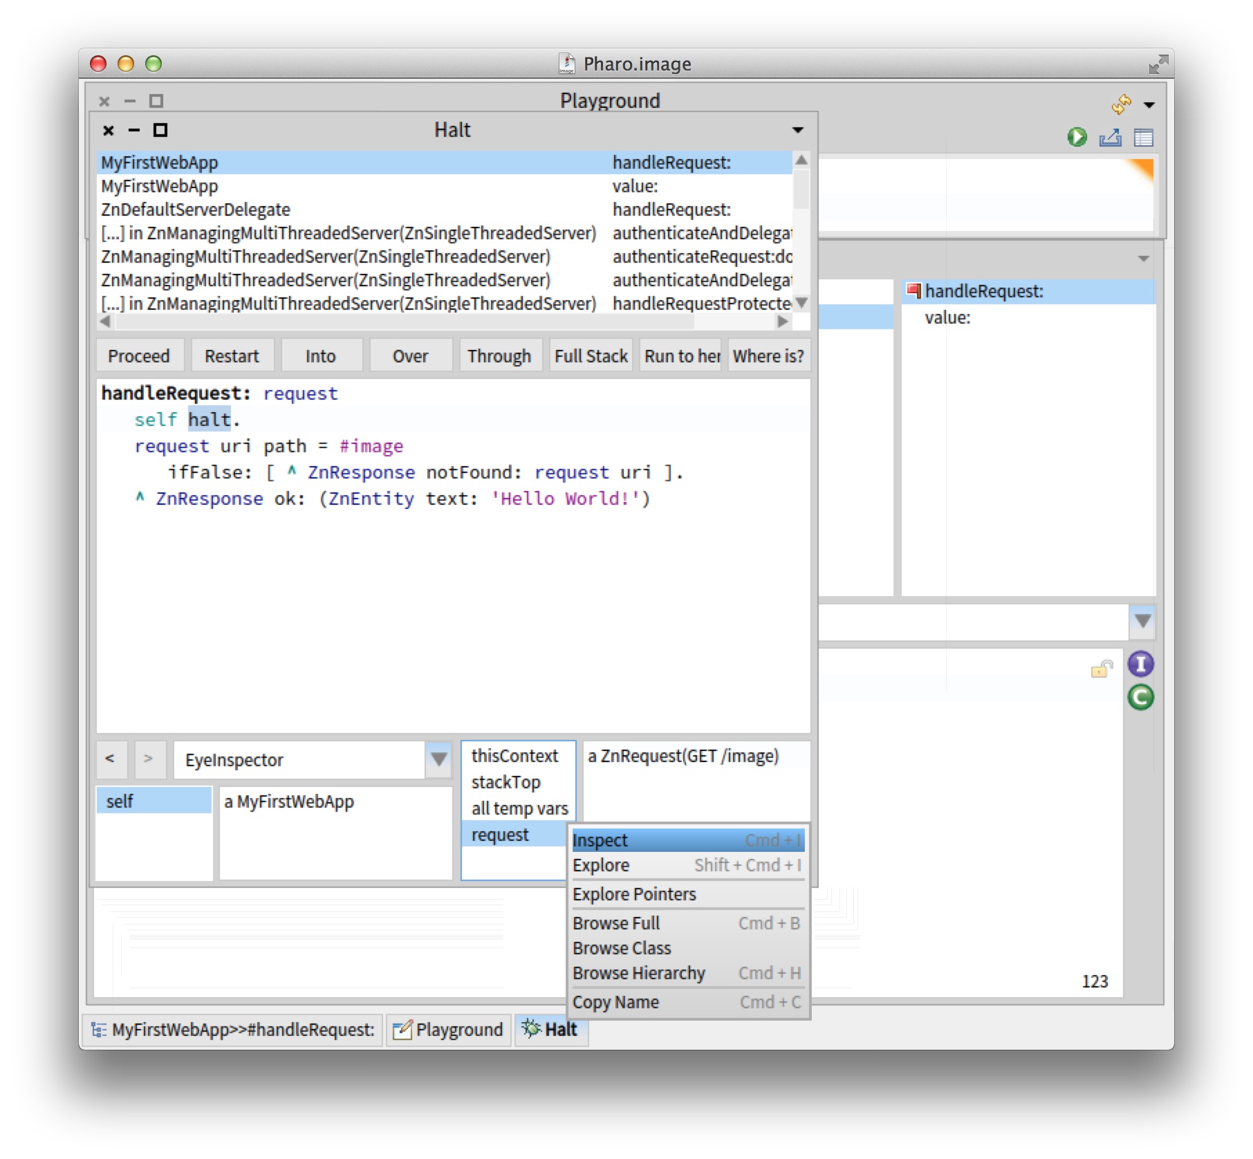The width and height of the screenshot is (1253, 1159).
Task: Choose Browse Hierarchy from context menu
Action: click(638, 973)
